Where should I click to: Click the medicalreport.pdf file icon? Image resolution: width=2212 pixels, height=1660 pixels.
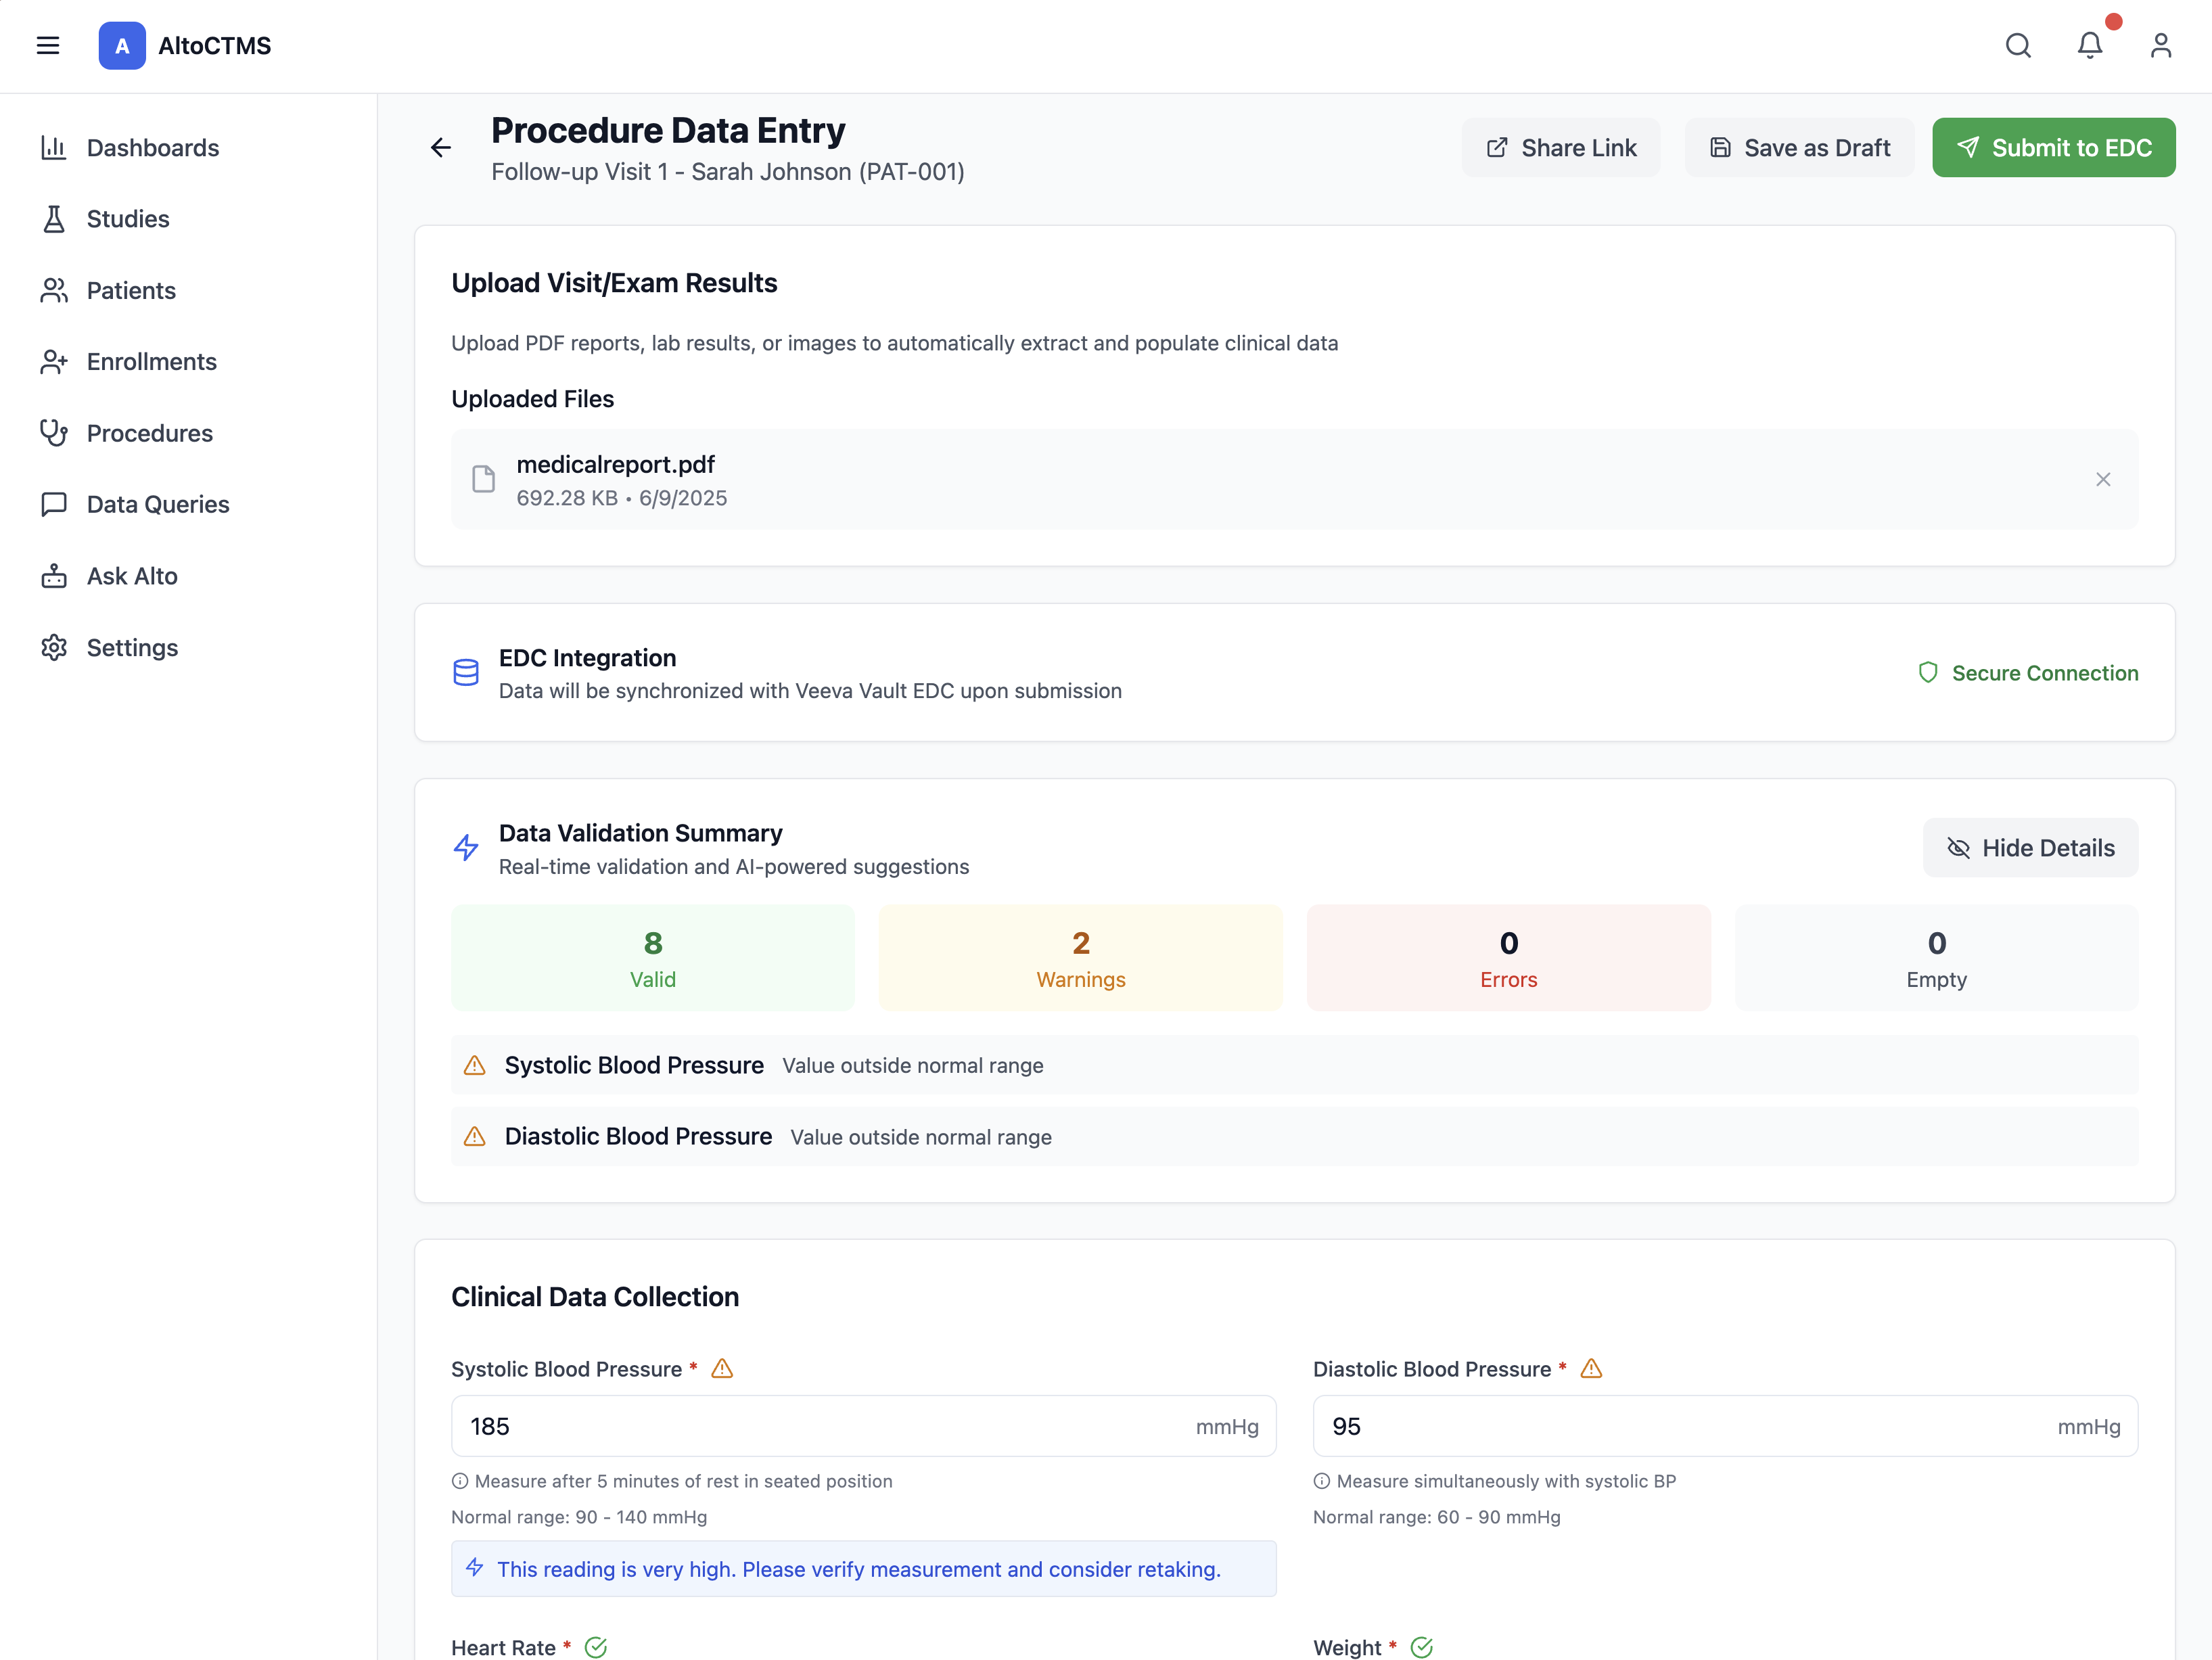click(485, 479)
